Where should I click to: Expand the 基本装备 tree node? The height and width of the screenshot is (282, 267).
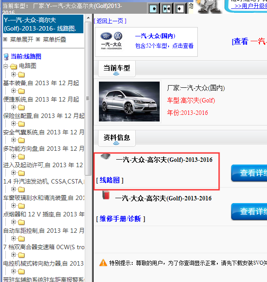click(14, 74)
